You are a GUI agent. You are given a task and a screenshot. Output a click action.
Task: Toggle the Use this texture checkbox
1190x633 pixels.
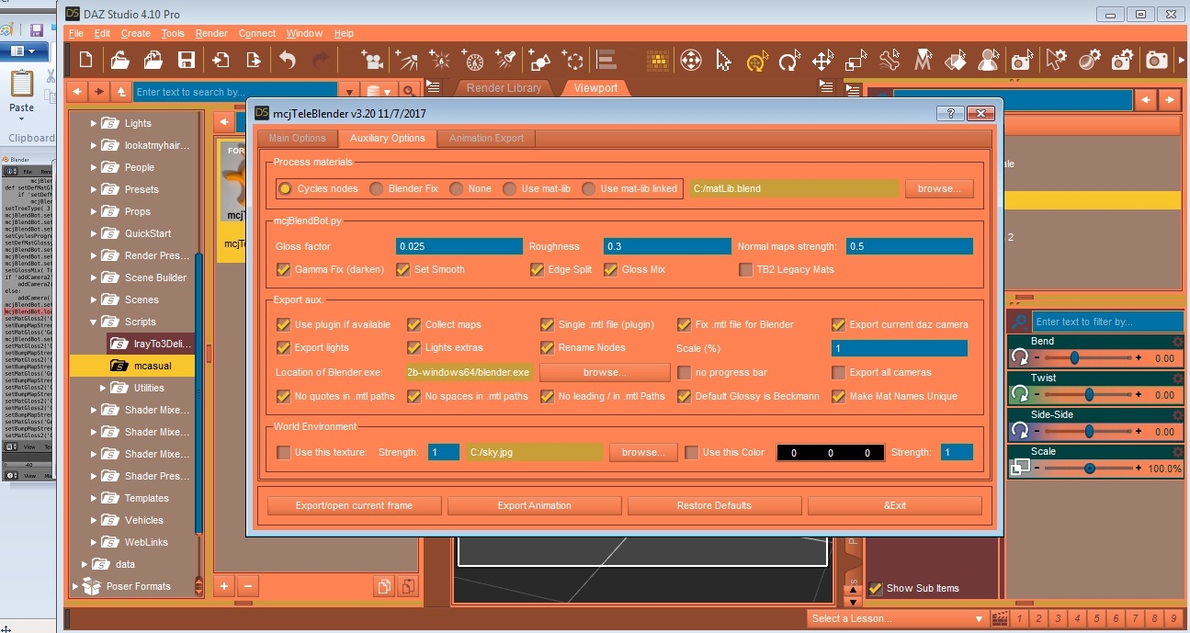tap(283, 452)
